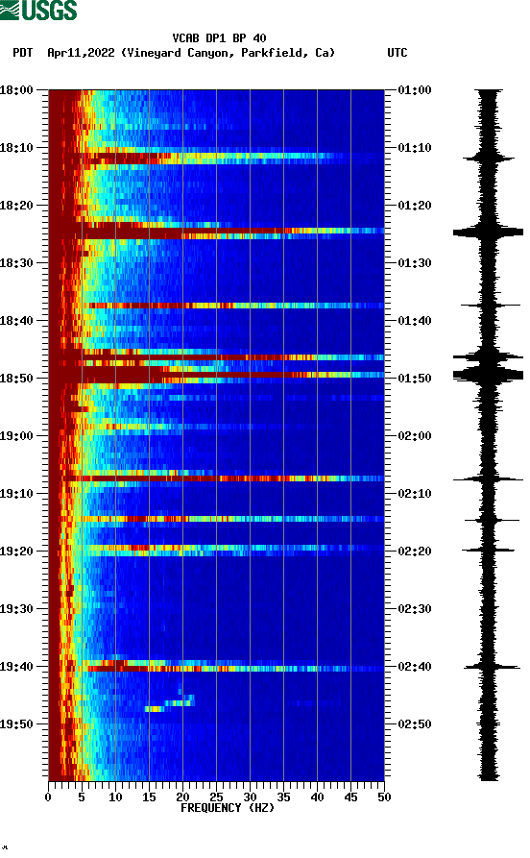Click the 19:30 PDT time label

16,609
